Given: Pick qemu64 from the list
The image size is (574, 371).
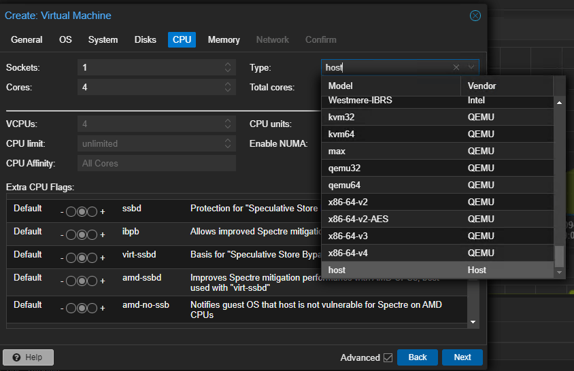Looking at the screenshot, I should pos(437,185).
